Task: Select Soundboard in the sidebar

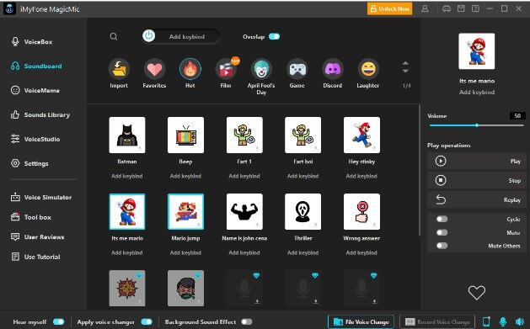Action: [36, 66]
